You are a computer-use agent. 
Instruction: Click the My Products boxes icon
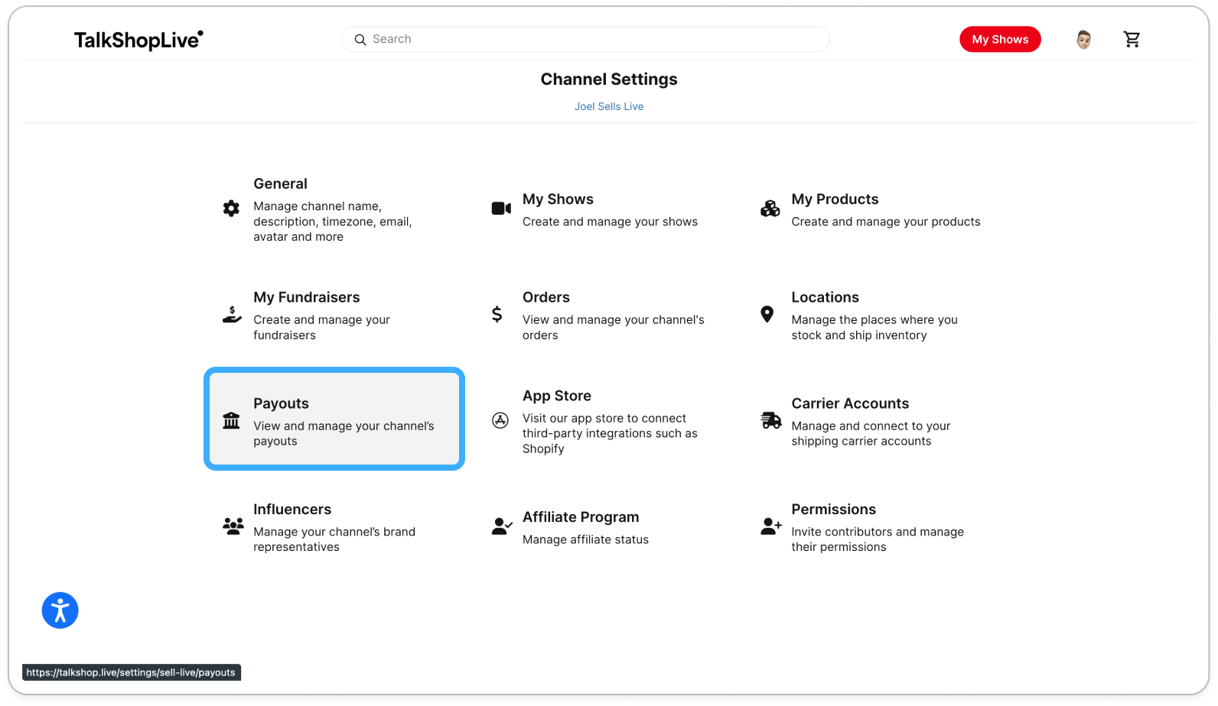(770, 208)
